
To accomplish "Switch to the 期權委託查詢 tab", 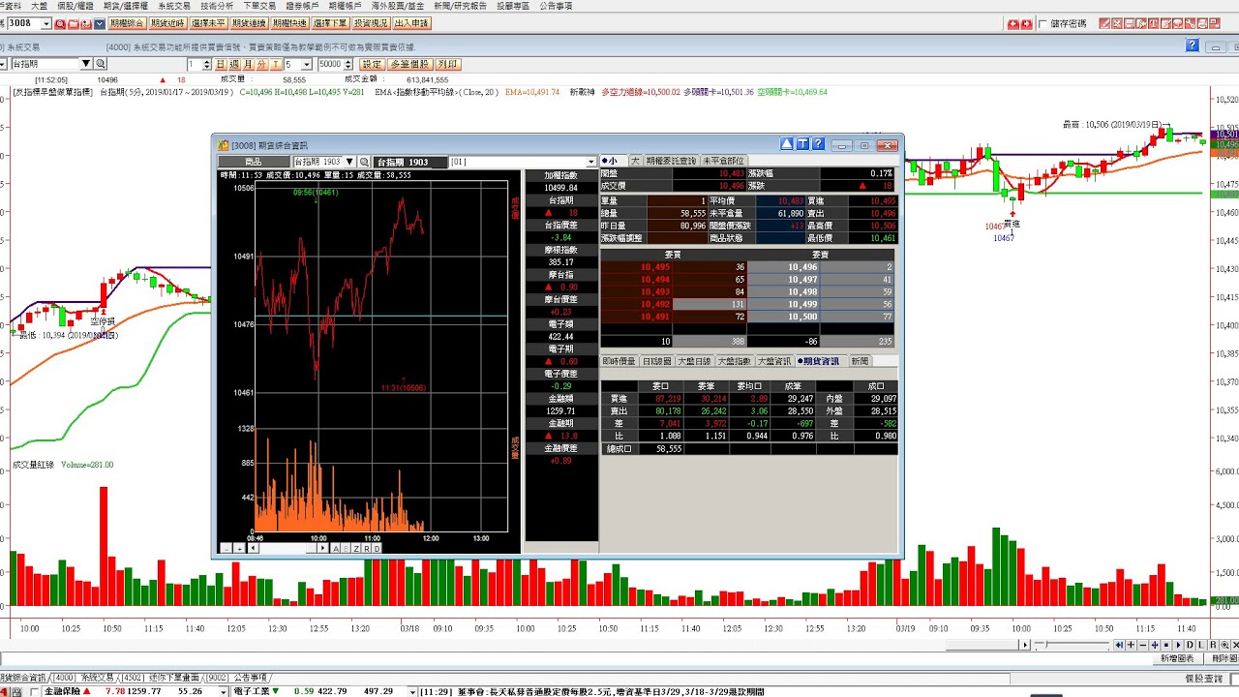I will 671,161.
